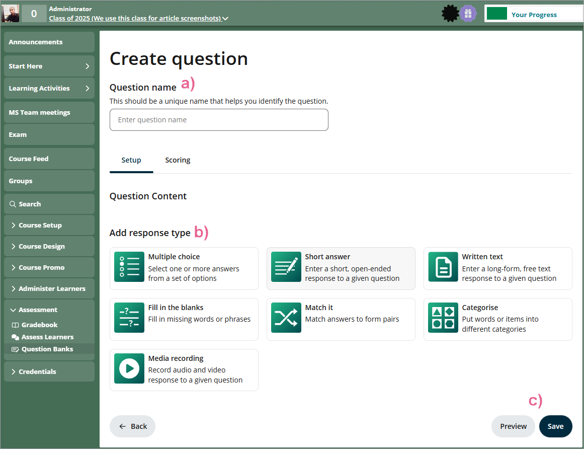Click the black starburst badge icon
584x449 pixels.
[450, 14]
